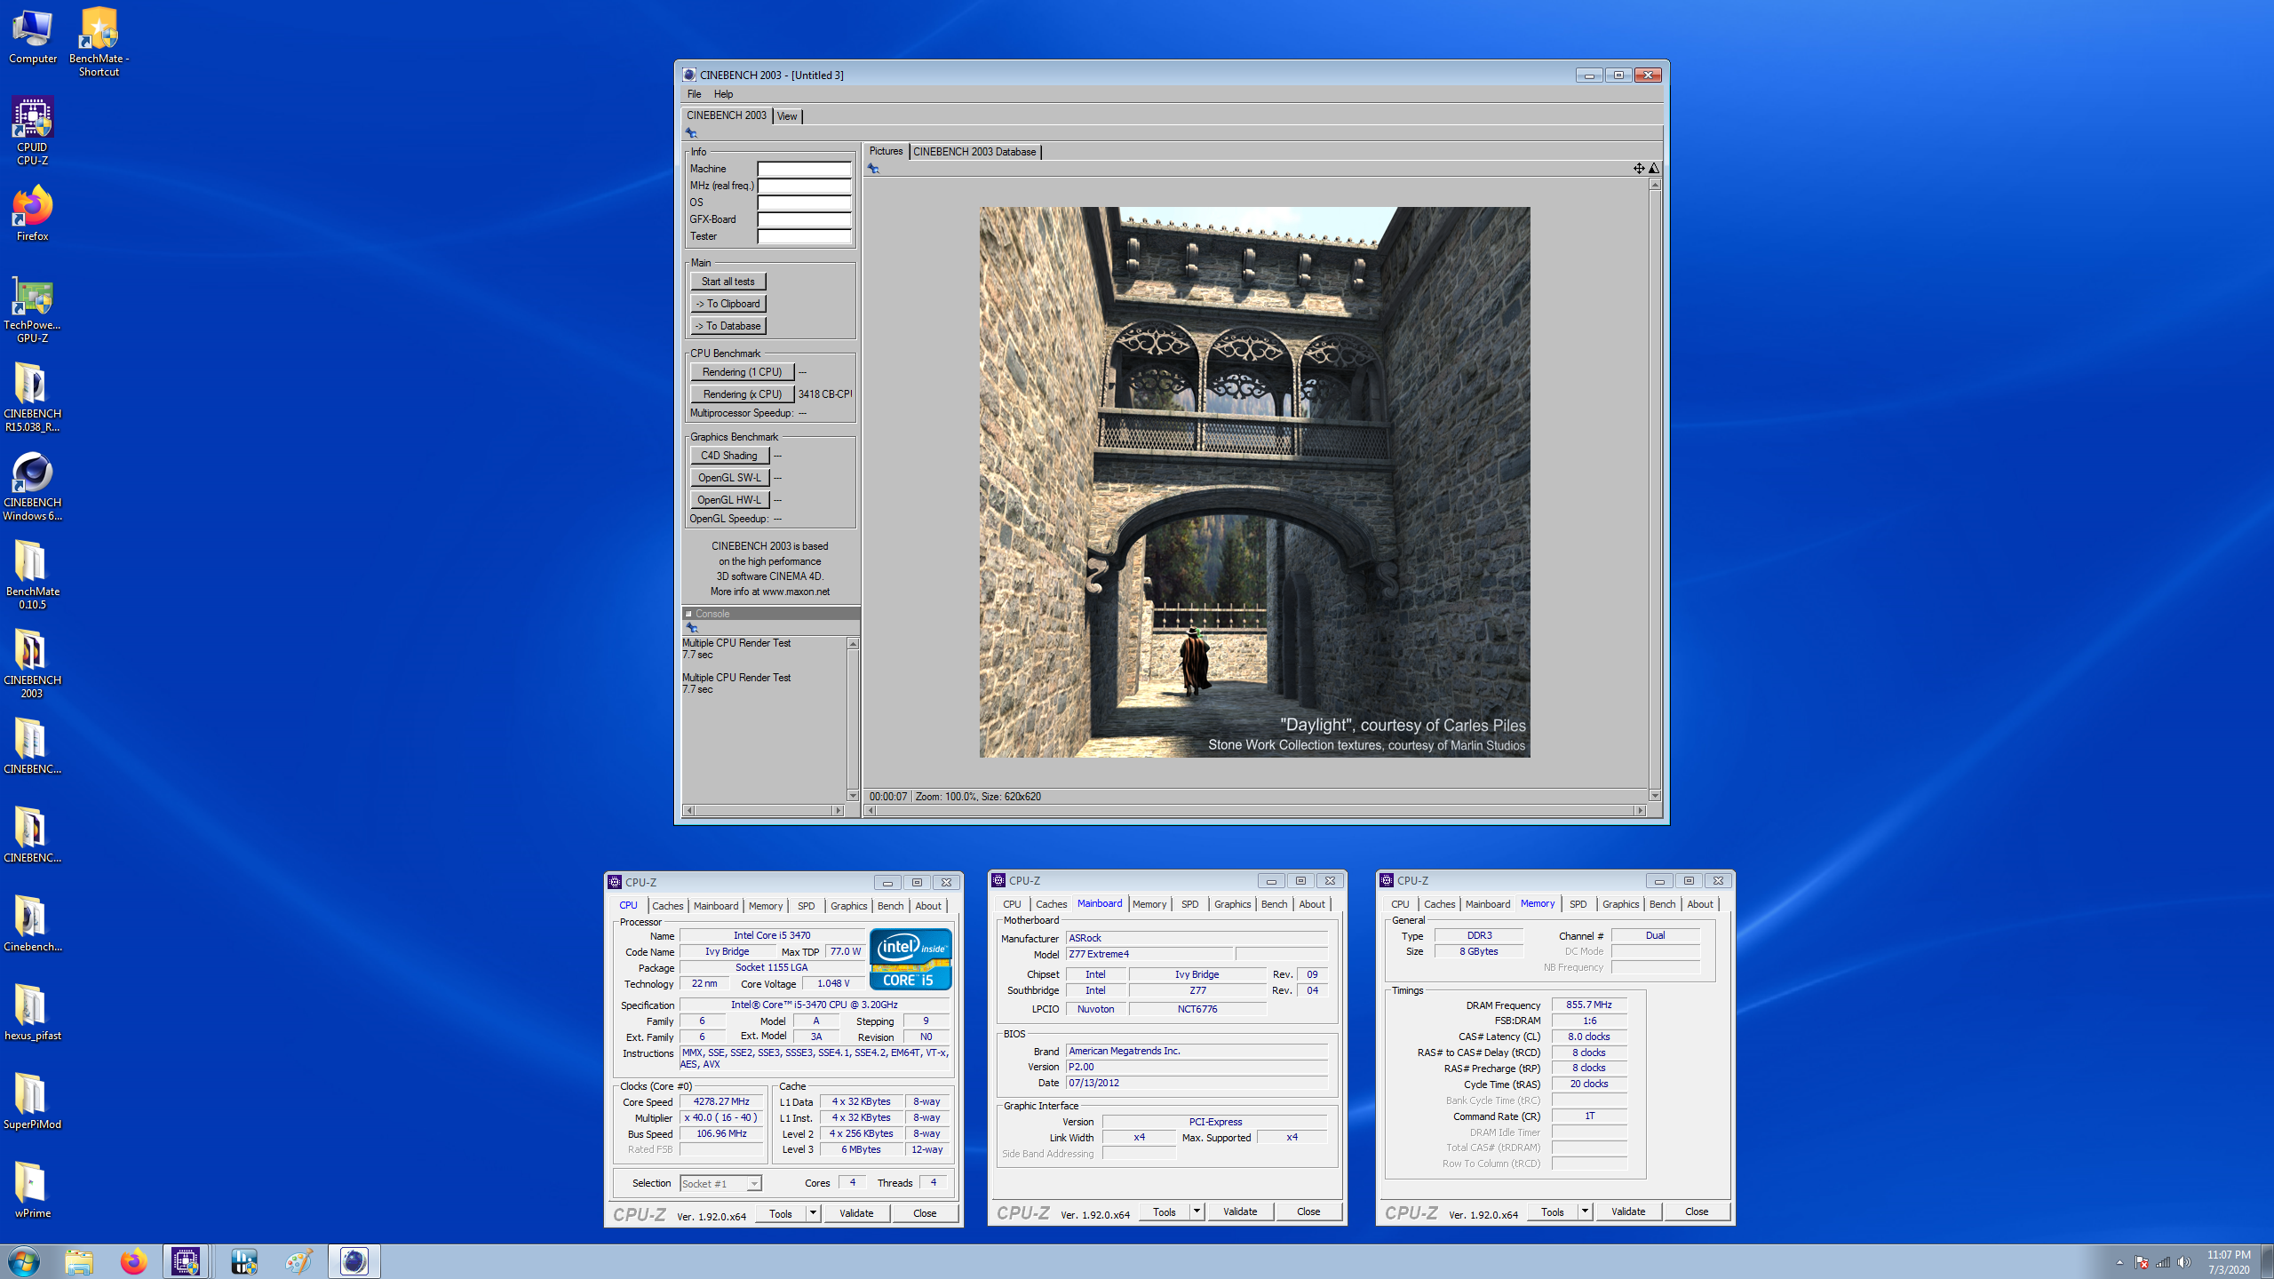Run C4D Shading graphics test

pyautogui.click(x=728, y=456)
